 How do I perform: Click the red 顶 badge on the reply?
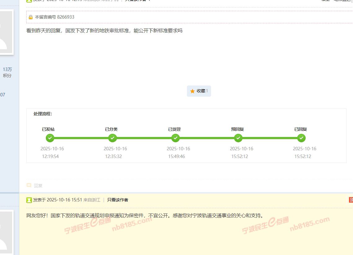click(351, 200)
